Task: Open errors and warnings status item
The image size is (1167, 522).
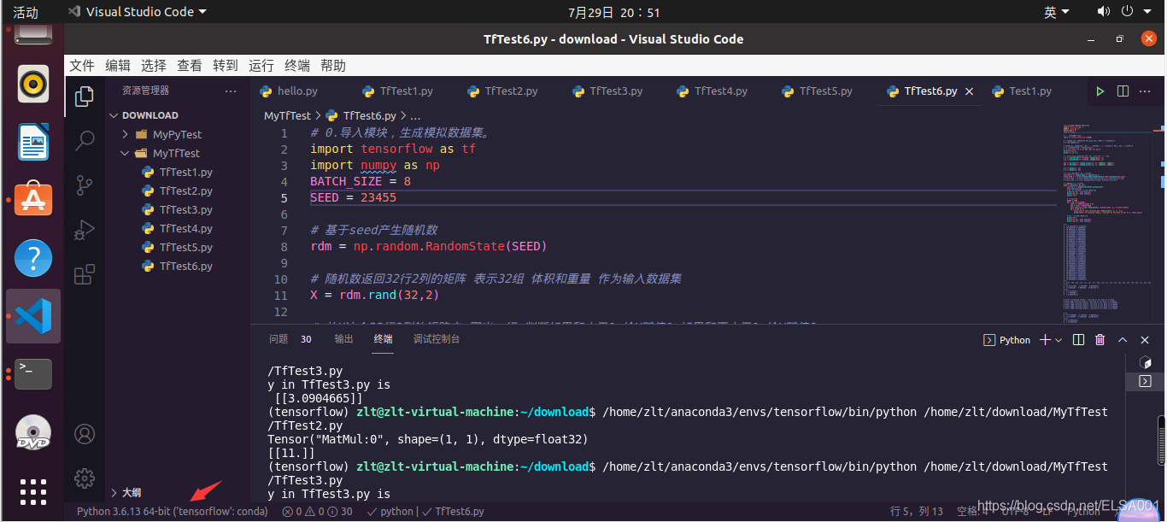Action: [x=317, y=512]
